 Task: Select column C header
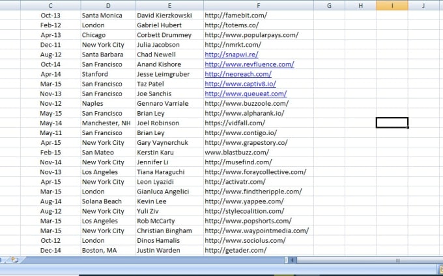pyautogui.click(x=50, y=5)
